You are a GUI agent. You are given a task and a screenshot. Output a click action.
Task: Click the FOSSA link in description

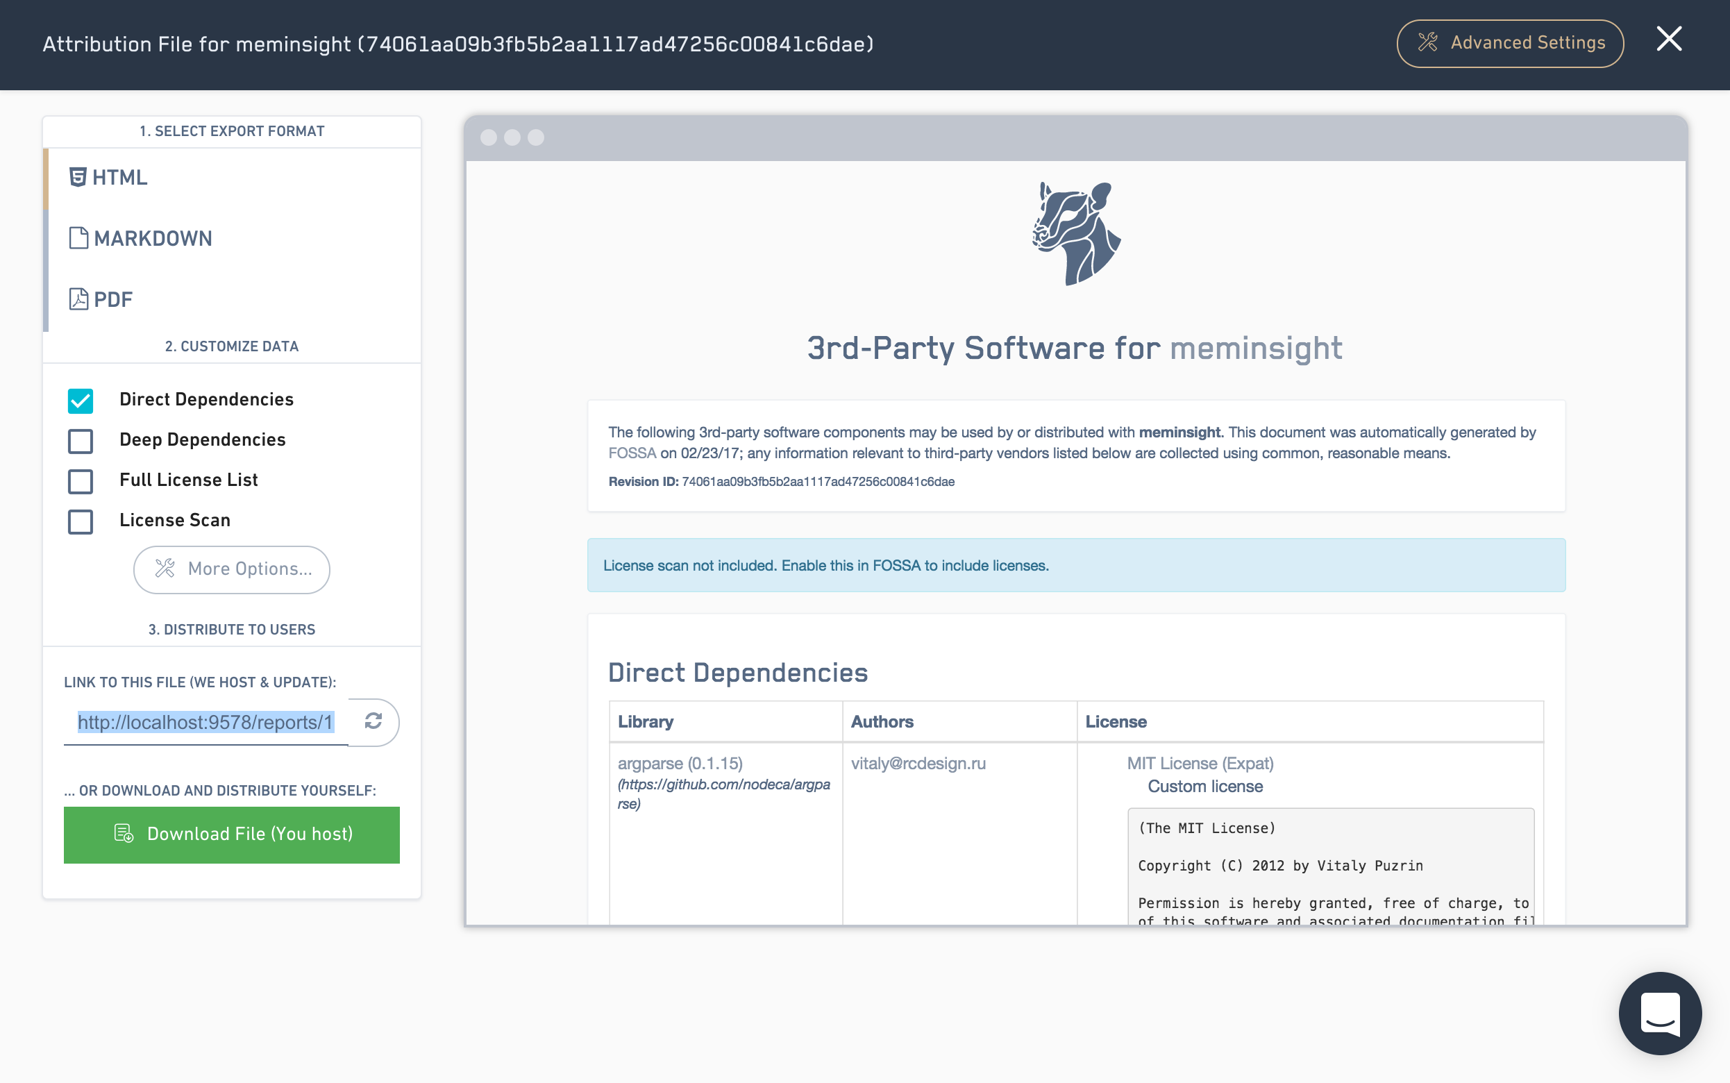632,453
